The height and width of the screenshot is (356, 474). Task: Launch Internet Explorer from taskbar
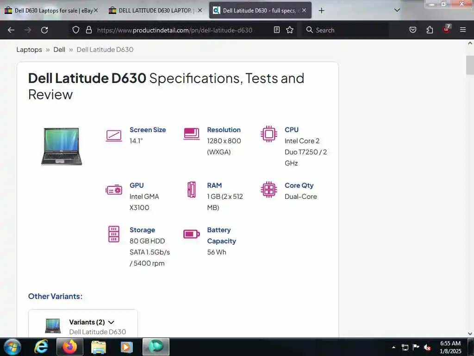click(x=41, y=347)
